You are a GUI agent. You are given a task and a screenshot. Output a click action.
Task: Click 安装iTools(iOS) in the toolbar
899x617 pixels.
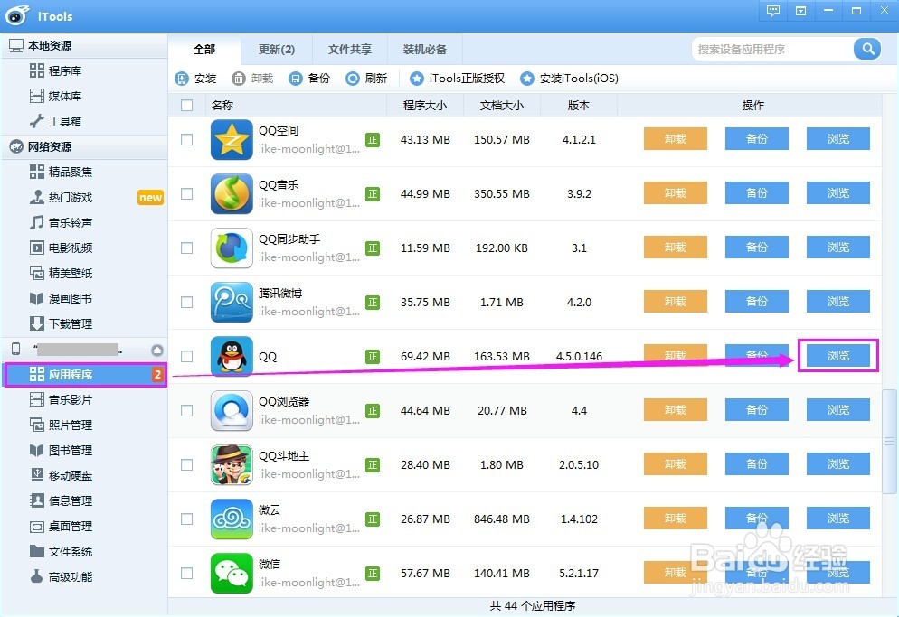click(x=569, y=79)
